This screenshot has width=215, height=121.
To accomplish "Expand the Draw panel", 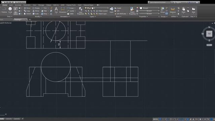I will point(10,16).
